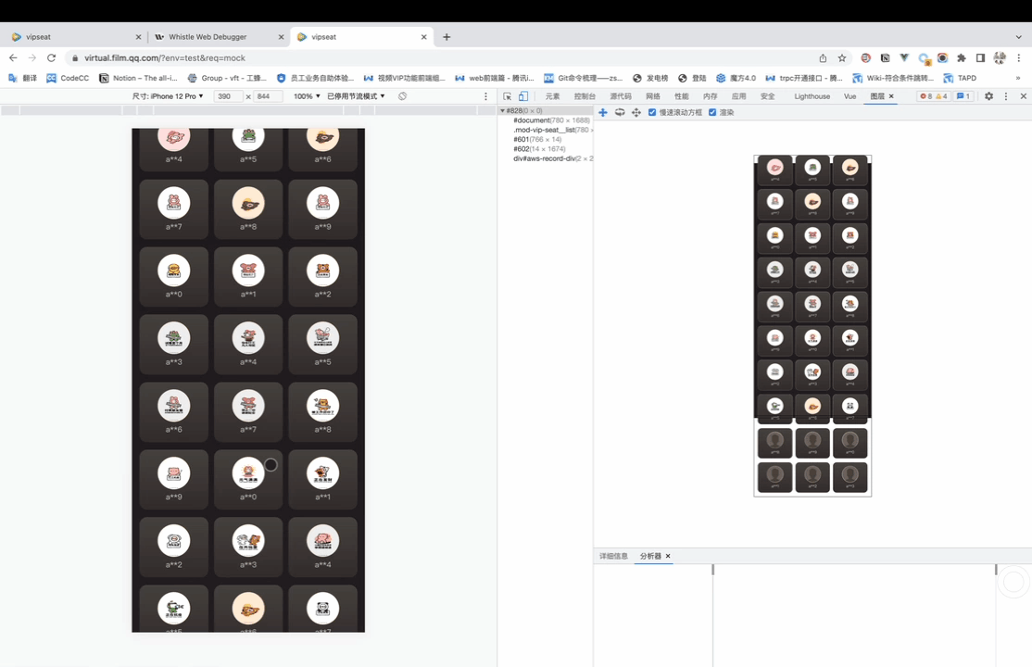Open the Chrome profile avatar
Image resolution: width=1032 pixels, height=667 pixels.
1000,58
